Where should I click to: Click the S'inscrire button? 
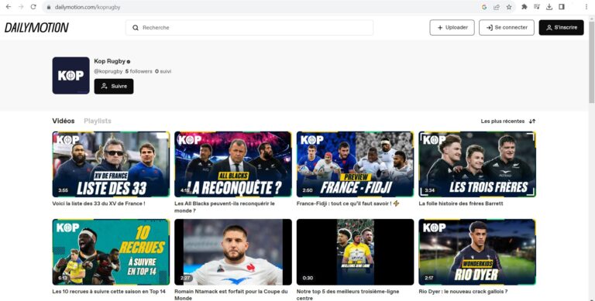pos(561,28)
